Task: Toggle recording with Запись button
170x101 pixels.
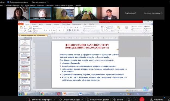Action: 119,100
